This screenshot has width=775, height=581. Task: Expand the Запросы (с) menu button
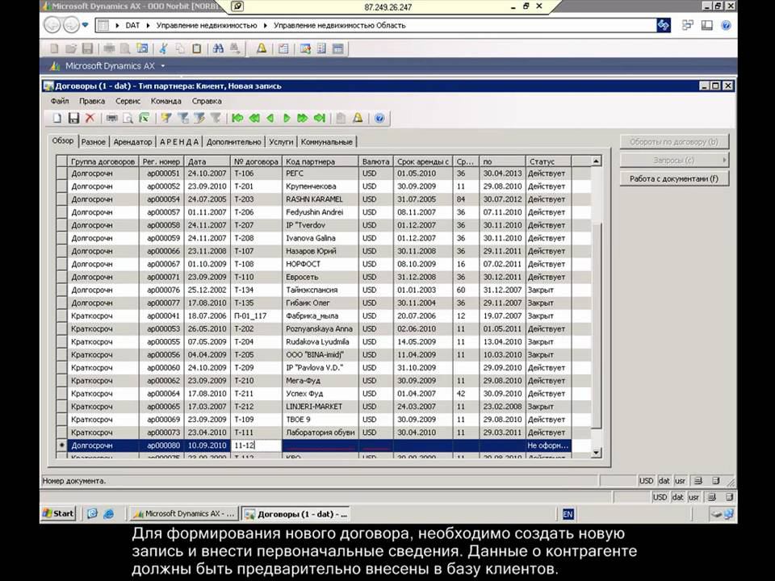674,160
